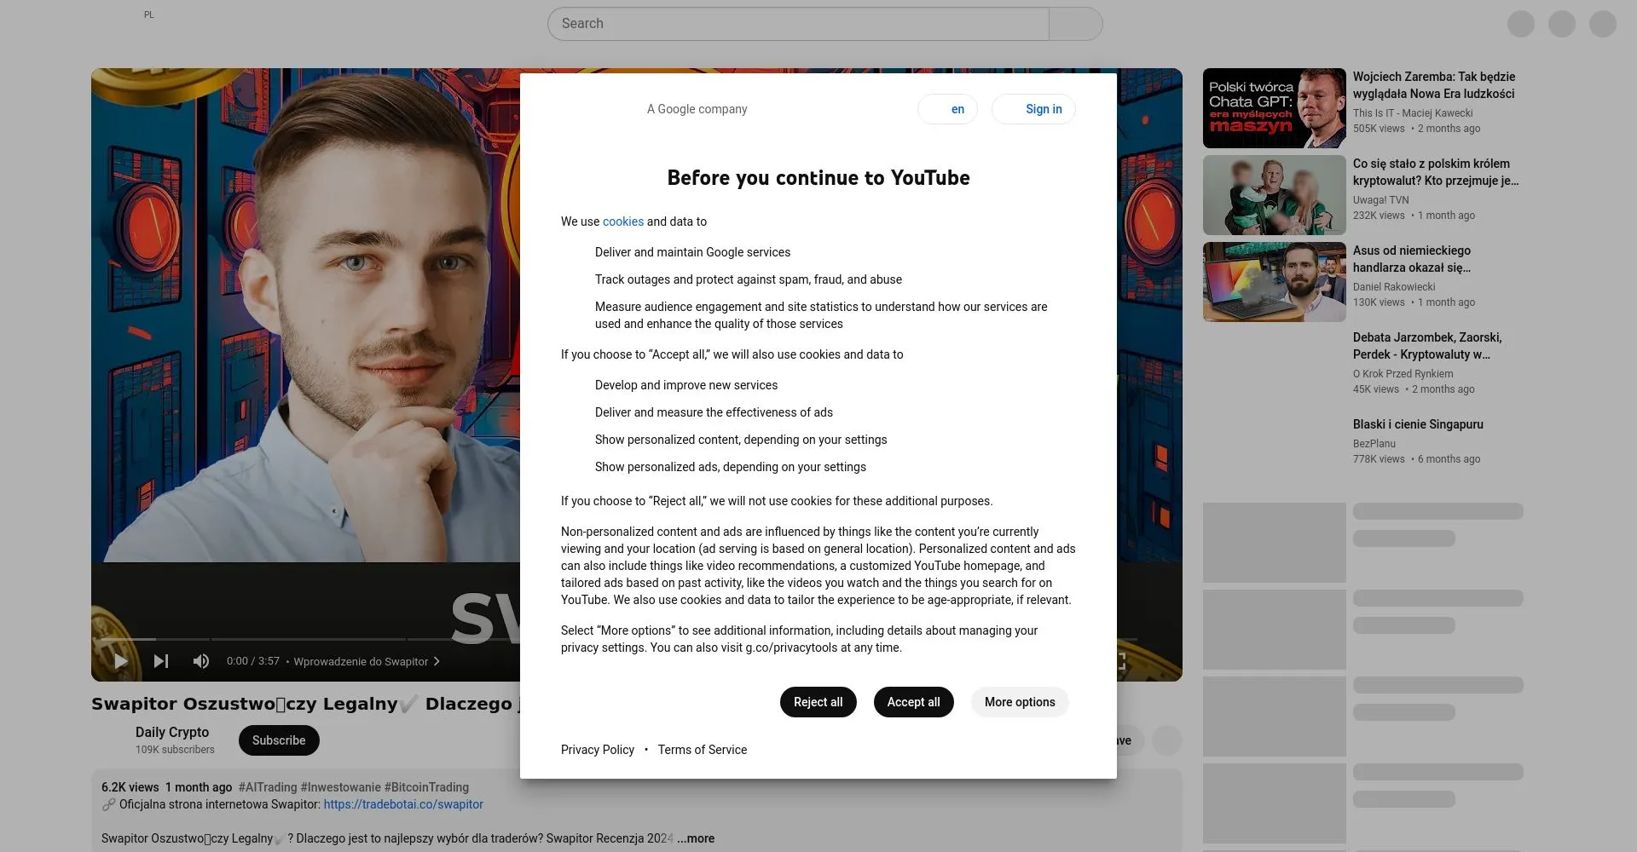Open the en language selector
Image resolution: width=1637 pixels, height=852 pixels.
(947, 109)
